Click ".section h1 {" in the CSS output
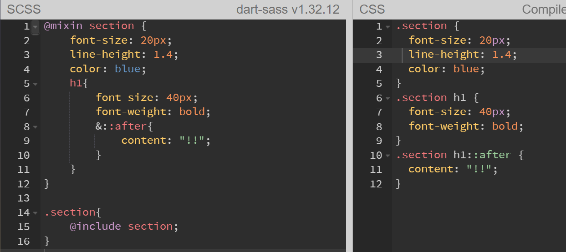Image resolution: width=566 pixels, height=252 pixels. click(438, 98)
